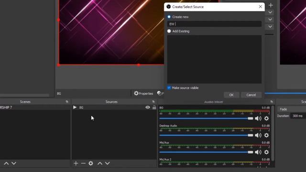306x172 pixels.
Task: Move source up in Sources list
Action: tap(100, 163)
